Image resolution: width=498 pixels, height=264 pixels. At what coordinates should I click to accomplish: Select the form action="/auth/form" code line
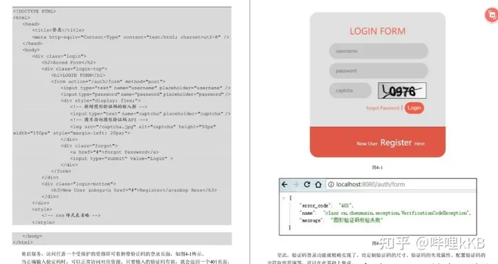click(108, 82)
